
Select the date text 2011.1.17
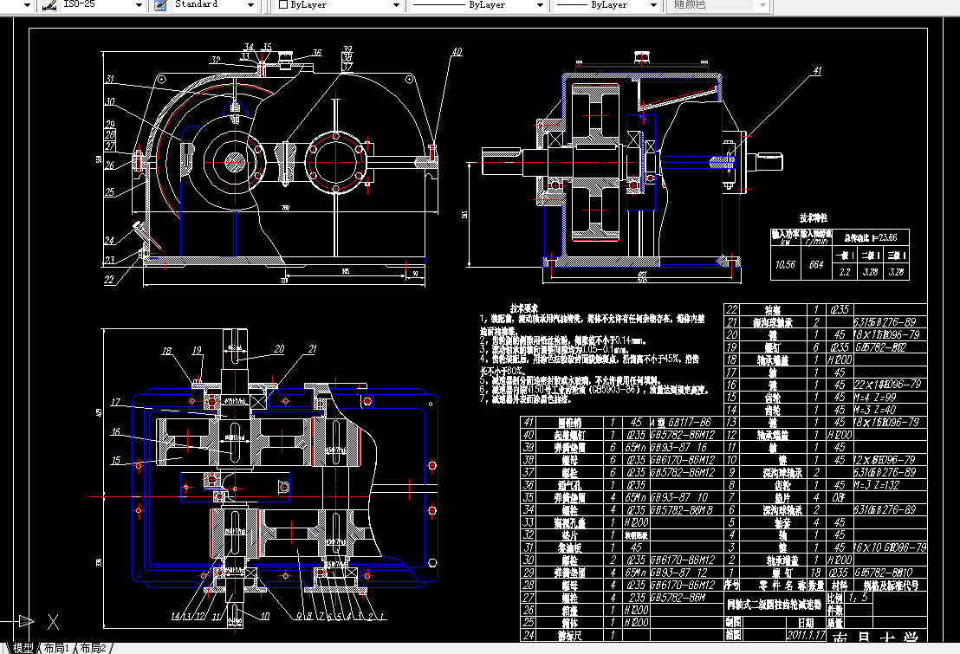coord(806,635)
